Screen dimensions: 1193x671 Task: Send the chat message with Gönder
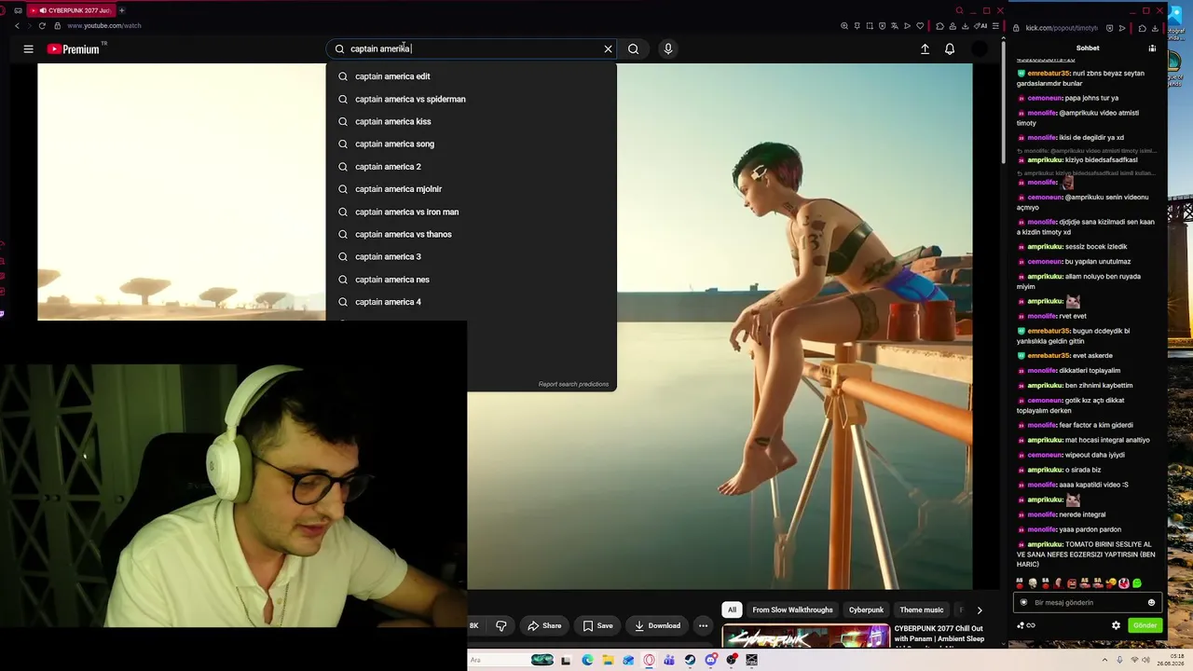click(1145, 625)
